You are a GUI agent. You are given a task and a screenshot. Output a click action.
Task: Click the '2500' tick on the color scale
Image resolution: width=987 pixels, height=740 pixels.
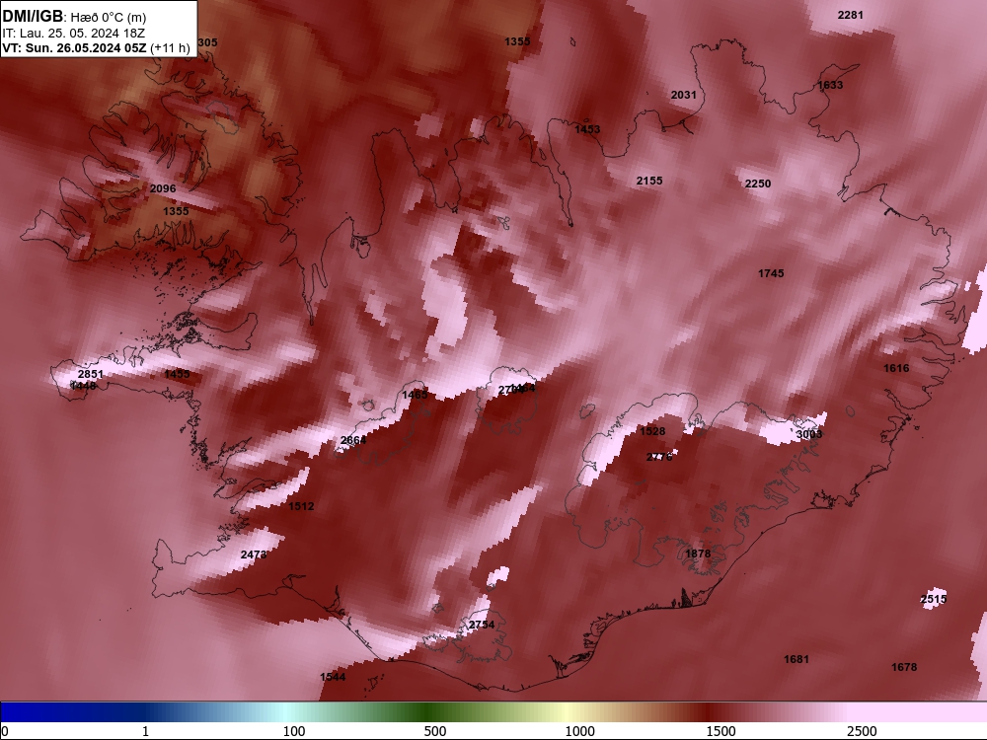(862, 731)
